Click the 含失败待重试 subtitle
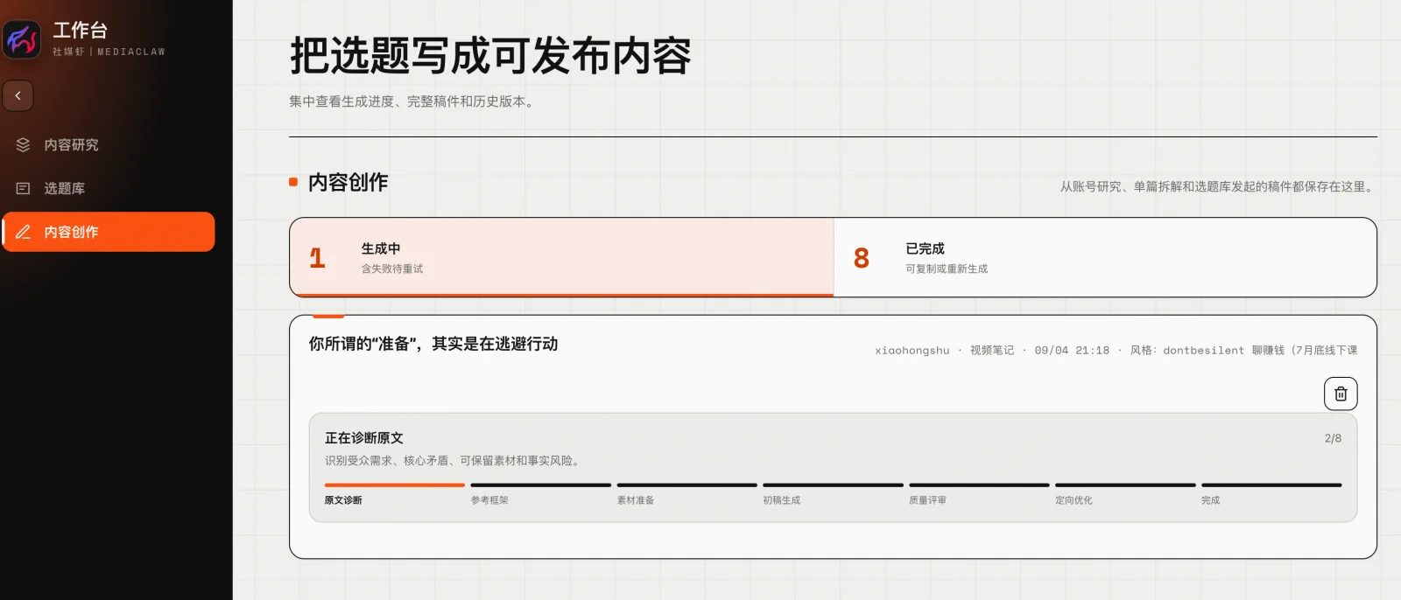 [392, 269]
